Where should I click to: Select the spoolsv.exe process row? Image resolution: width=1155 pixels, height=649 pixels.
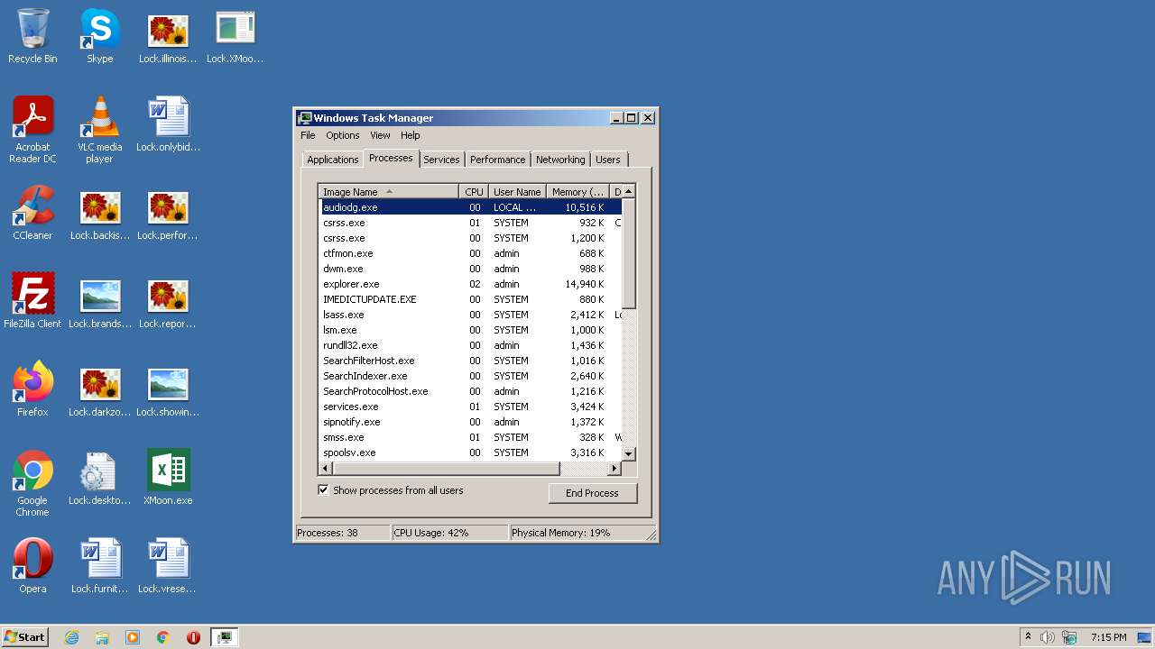pyautogui.click(x=470, y=452)
